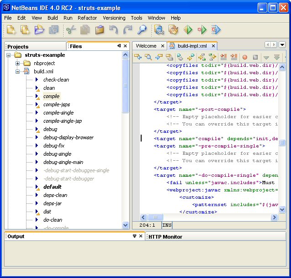
Task: Close the build-impl.xml tab
Action: coord(213,46)
